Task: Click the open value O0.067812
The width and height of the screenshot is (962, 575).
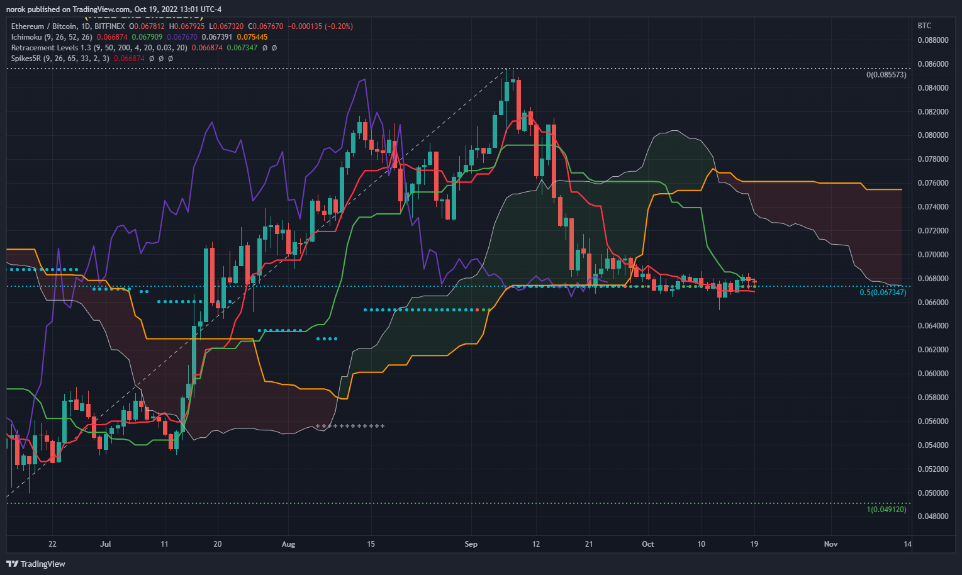Action: pos(147,26)
